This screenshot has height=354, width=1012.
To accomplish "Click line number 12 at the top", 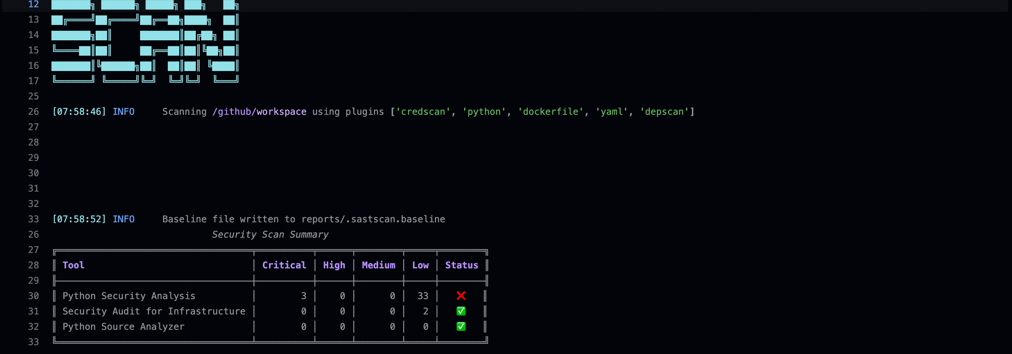I will [33, 5].
